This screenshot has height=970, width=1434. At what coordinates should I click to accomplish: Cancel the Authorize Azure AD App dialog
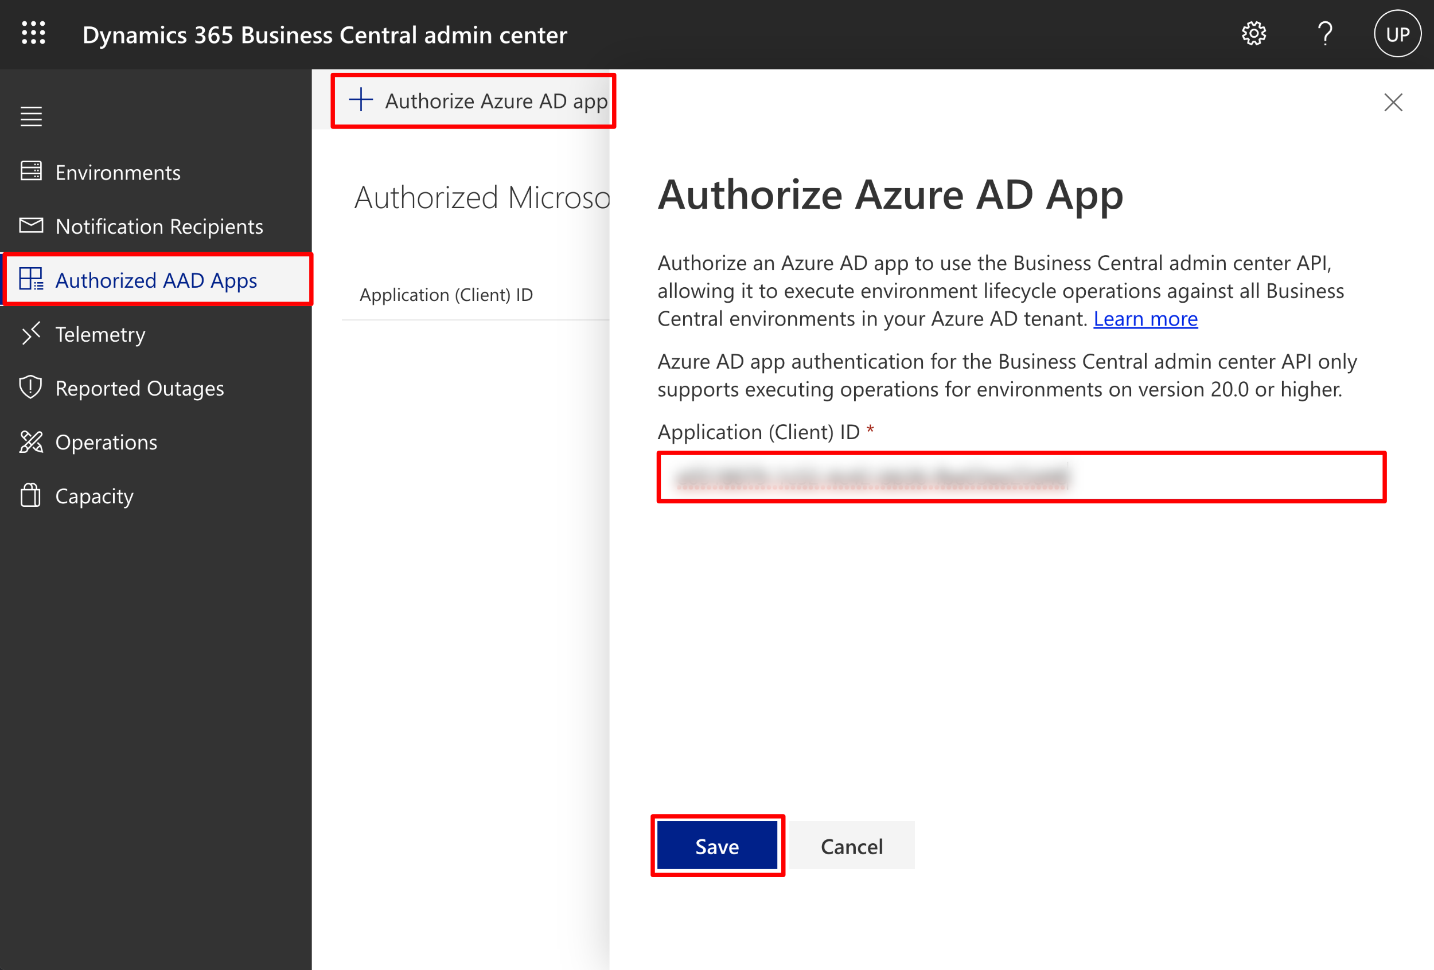point(852,846)
